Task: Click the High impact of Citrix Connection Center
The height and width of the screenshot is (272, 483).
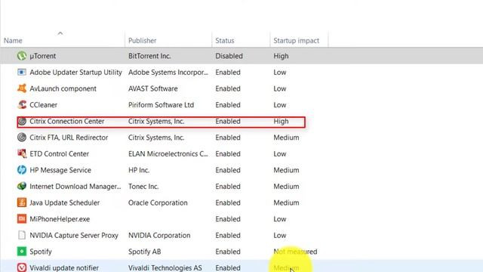Action: click(x=281, y=121)
